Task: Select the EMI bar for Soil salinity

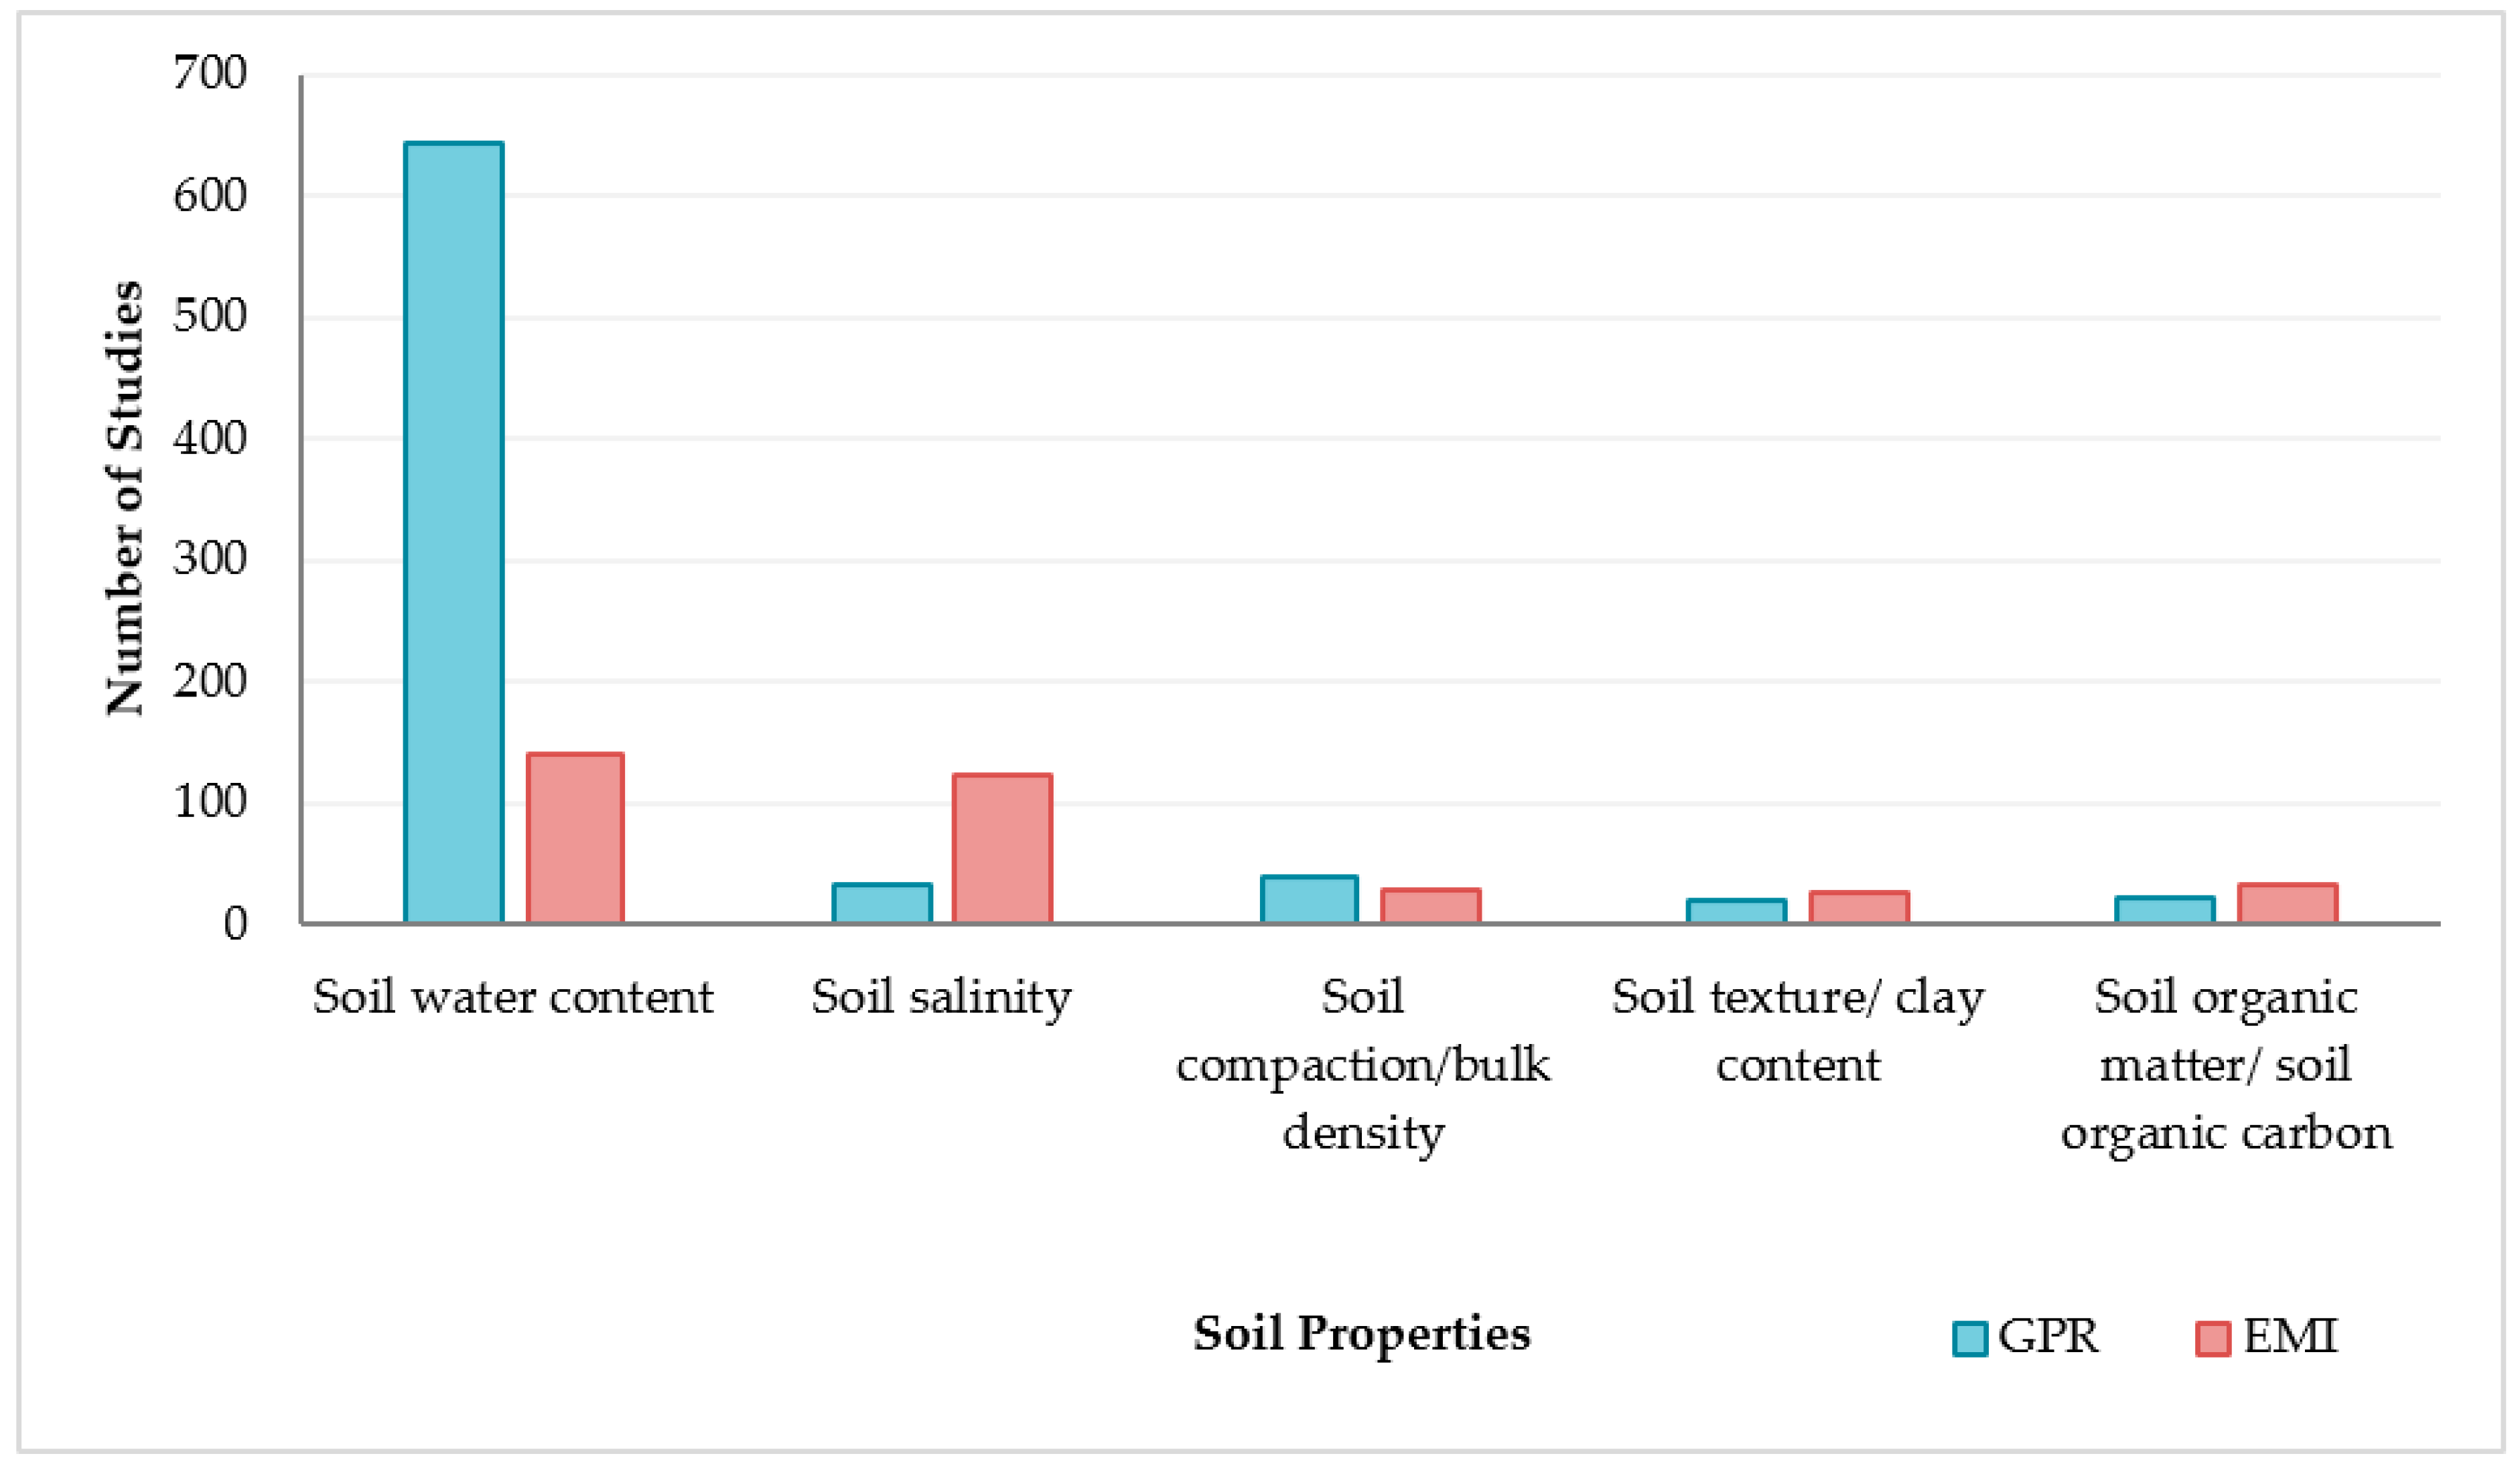Action: pos(1002,848)
